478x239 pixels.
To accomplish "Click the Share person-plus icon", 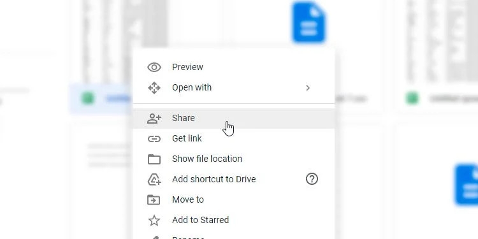I will 154,119.
